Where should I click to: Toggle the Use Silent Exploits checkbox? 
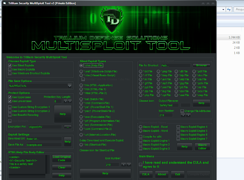click(x=10, y=65)
